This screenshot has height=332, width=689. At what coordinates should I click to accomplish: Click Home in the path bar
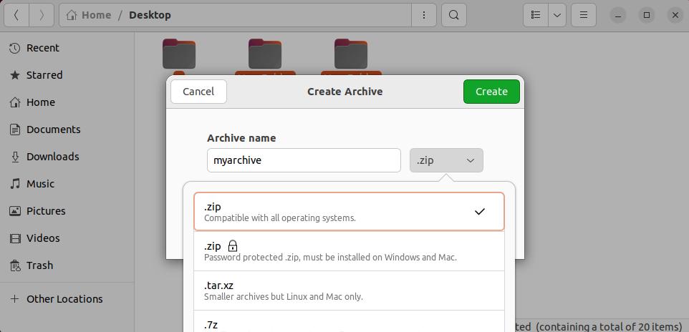[x=96, y=15]
